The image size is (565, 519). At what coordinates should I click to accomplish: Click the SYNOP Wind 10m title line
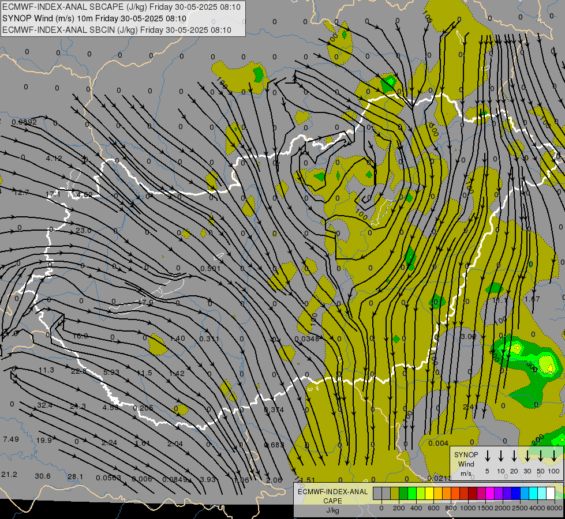coord(95,18)
